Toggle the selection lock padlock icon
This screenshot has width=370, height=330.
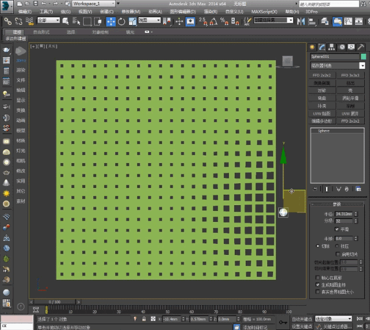click(x=144, y=319)
